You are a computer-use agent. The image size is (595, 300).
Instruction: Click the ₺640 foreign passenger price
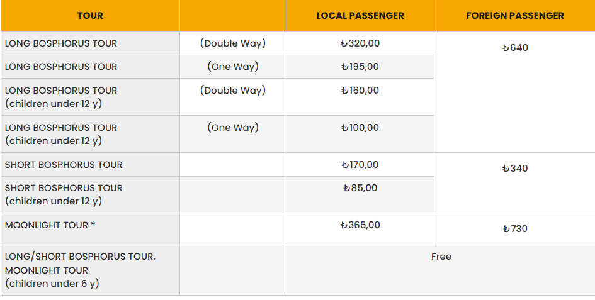[x=515, y=48]
